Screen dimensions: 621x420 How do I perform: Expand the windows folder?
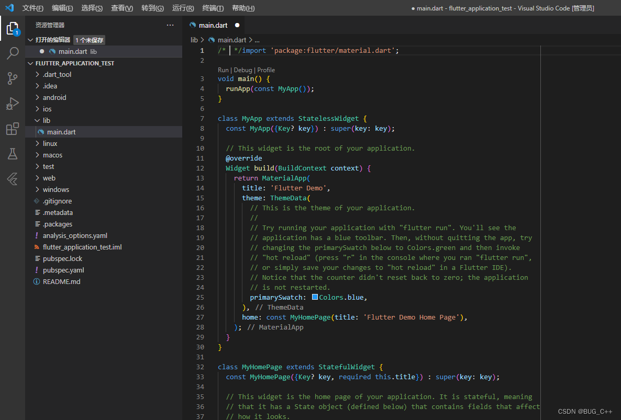[x=37, y=189]
